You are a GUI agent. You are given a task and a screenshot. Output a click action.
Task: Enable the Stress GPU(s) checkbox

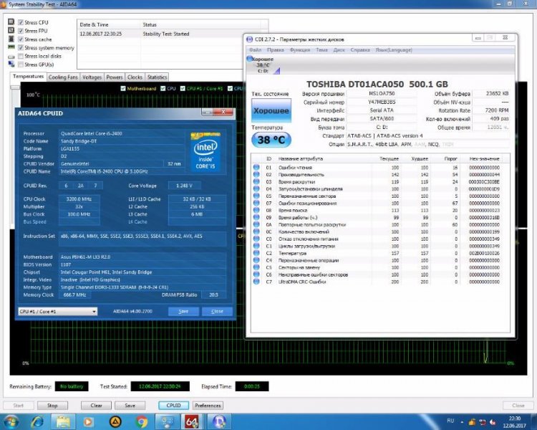tap(21, 64)
